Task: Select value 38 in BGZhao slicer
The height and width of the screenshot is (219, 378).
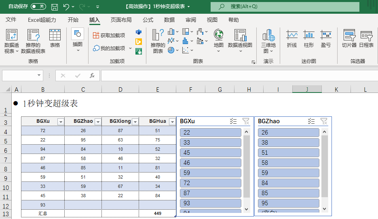Action: (289, 143)
